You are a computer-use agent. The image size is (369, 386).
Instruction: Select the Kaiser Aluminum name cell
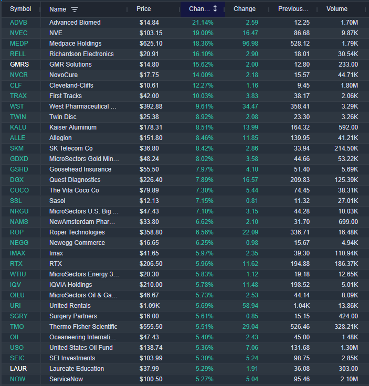point(73,127)
